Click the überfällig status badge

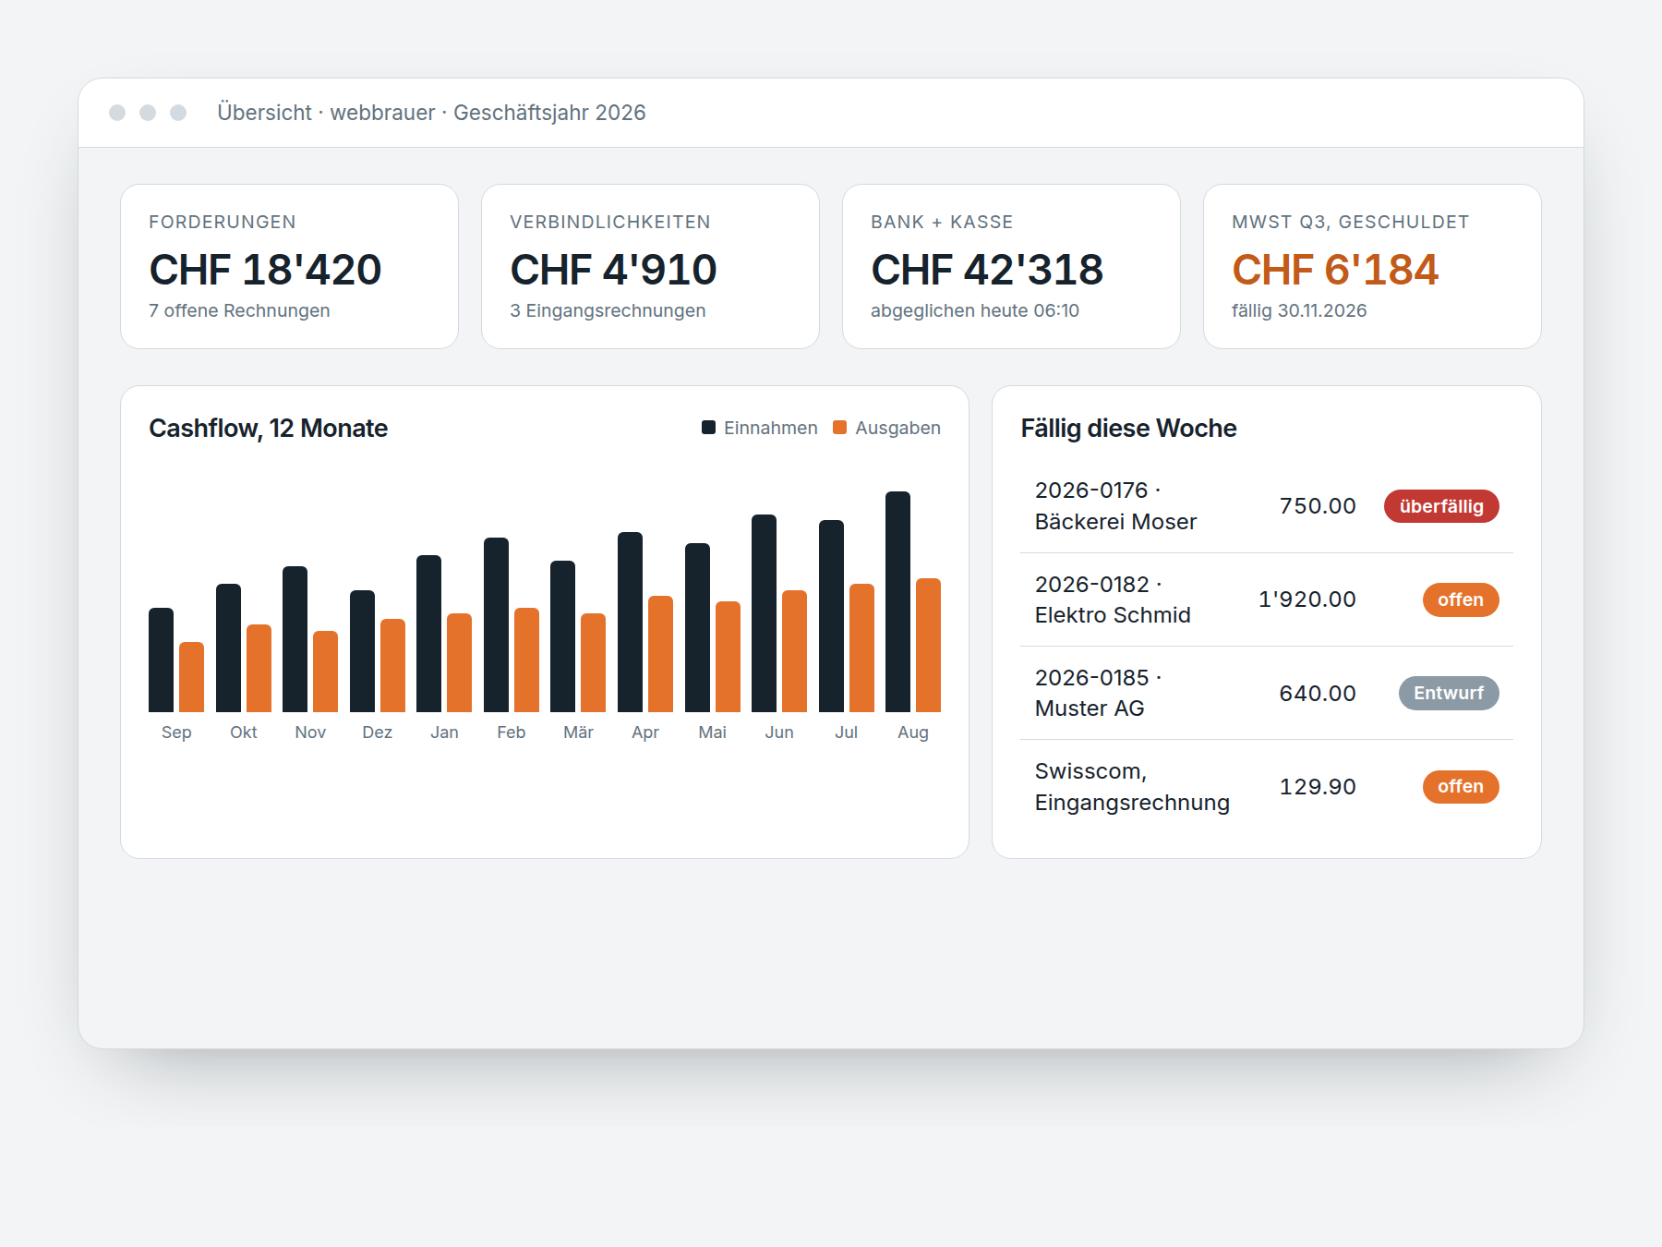pos(1441,506)
